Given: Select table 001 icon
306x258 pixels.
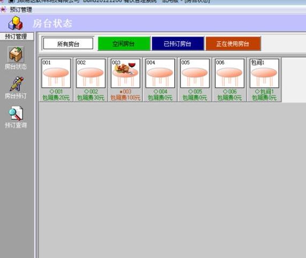Looking at the screenshot, I should coord(56,73).
